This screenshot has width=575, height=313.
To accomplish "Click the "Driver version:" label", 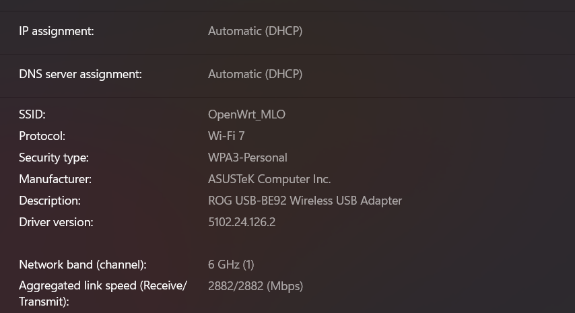I will tap(56, 222).
